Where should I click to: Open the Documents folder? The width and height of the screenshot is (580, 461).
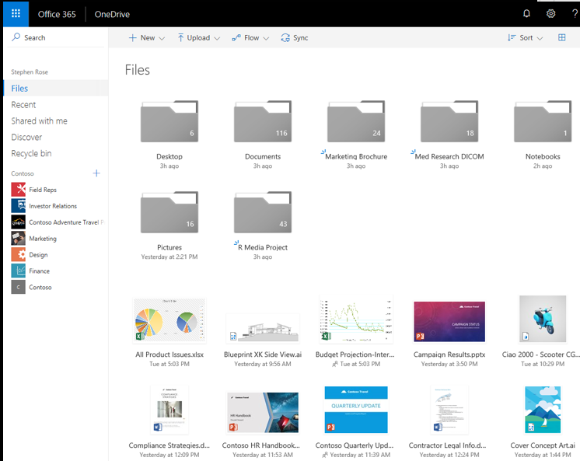click(x=263, y=123)
